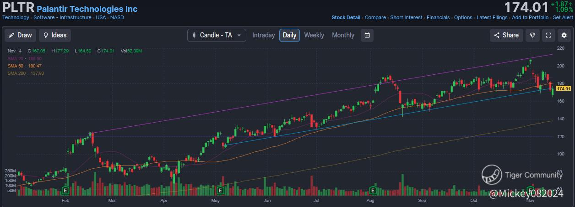Select the Daily timeframe
The image size is (575, 207).
[x=289, y=35]
